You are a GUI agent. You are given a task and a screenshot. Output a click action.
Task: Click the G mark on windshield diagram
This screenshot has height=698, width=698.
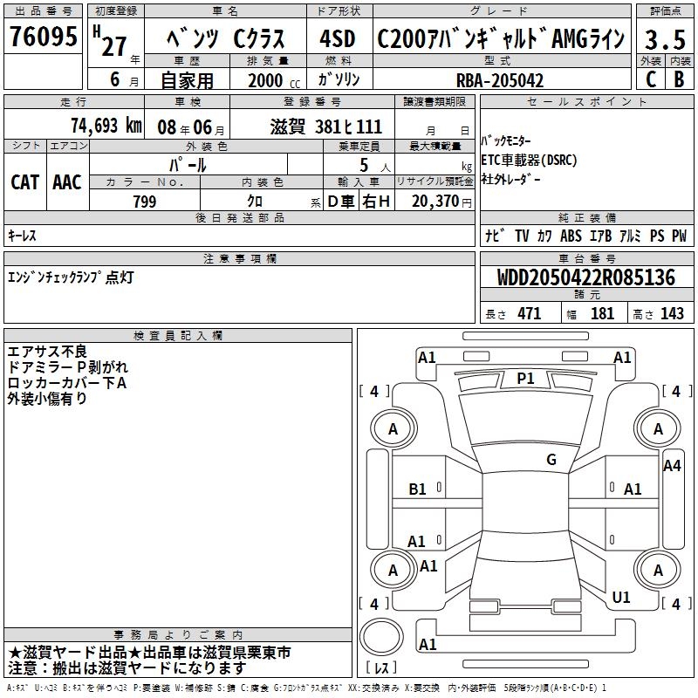click(551, 460)
